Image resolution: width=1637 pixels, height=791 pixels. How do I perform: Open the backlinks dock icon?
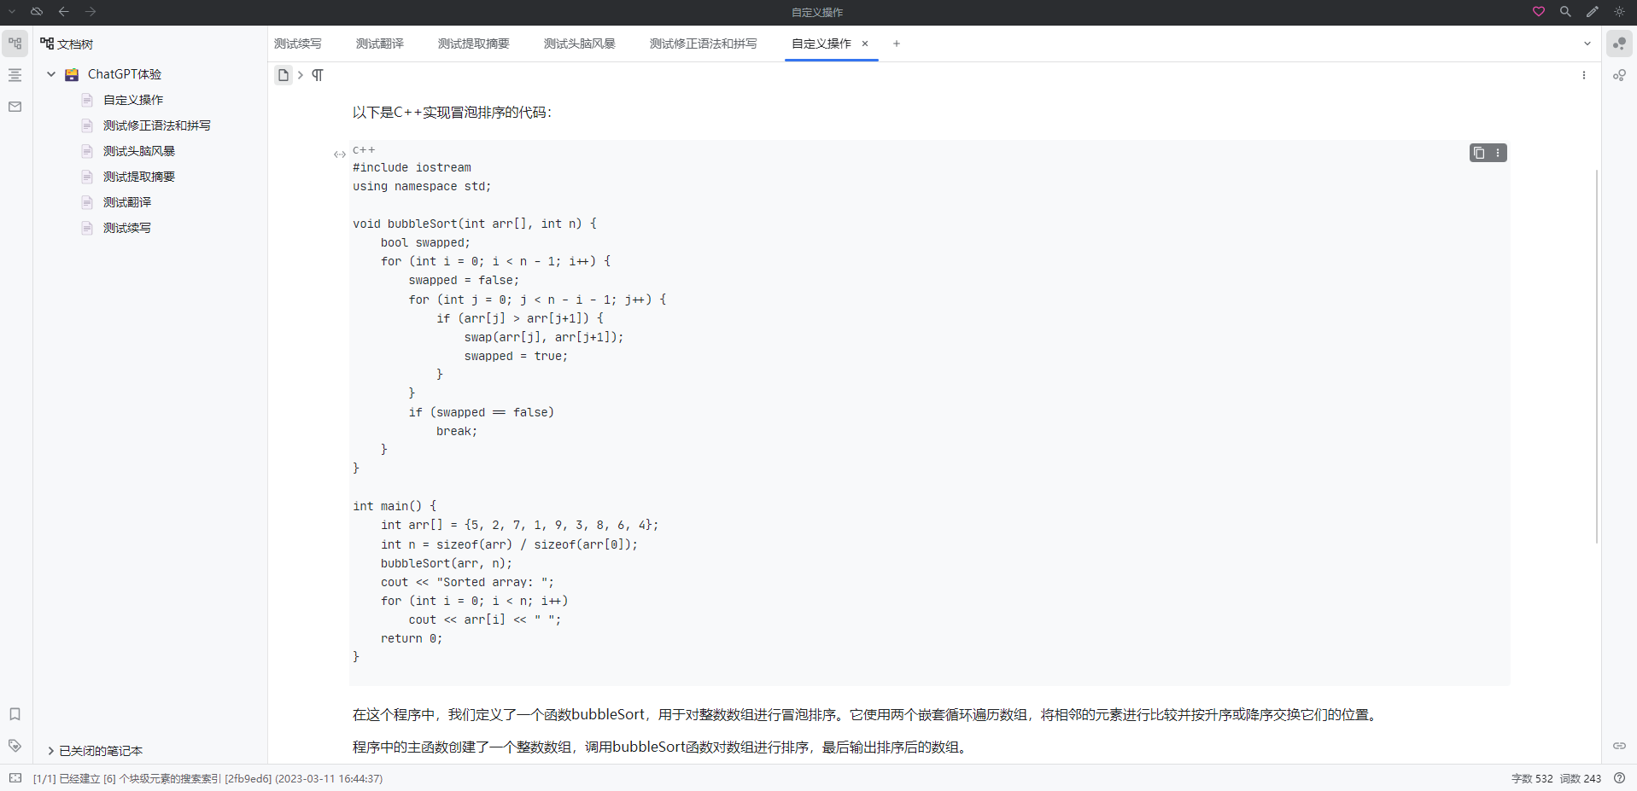(x=1619, y=746)
